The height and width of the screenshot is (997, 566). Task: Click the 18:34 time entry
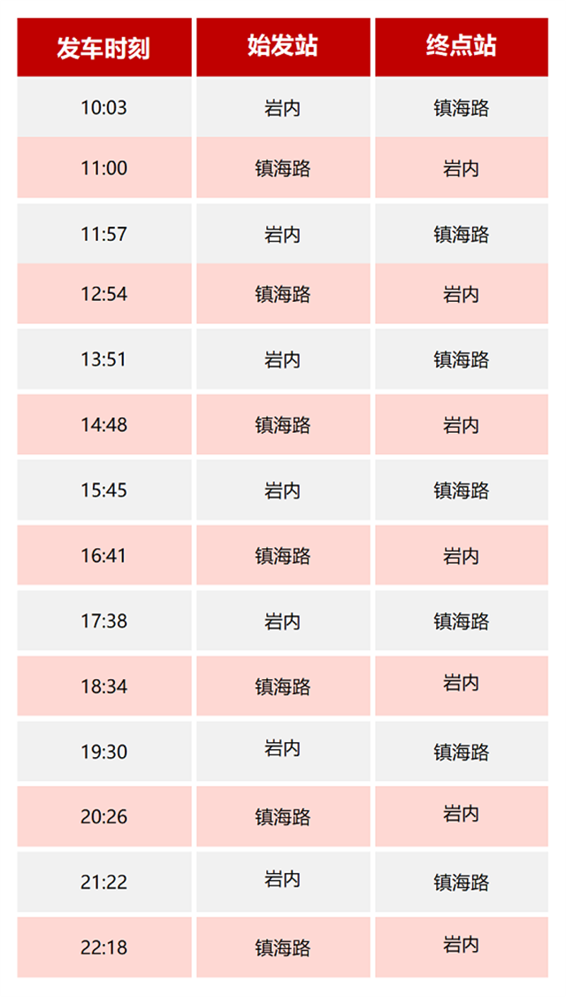pyautogui.click(x=103, y=686)
